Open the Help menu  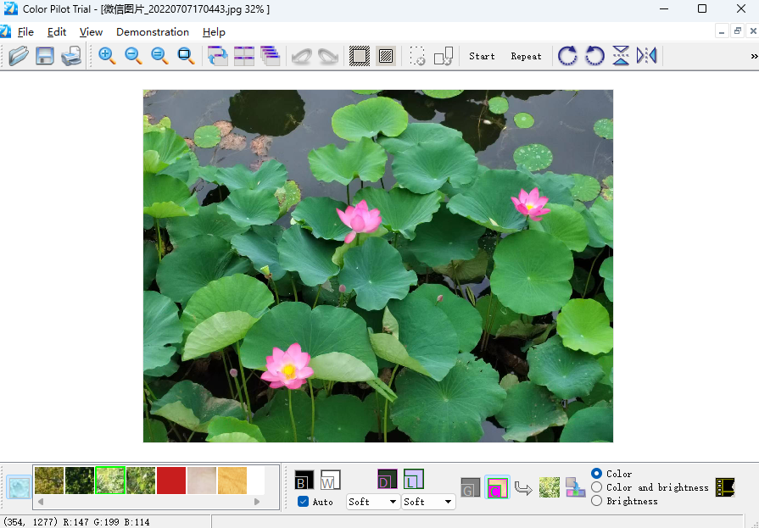214,32
